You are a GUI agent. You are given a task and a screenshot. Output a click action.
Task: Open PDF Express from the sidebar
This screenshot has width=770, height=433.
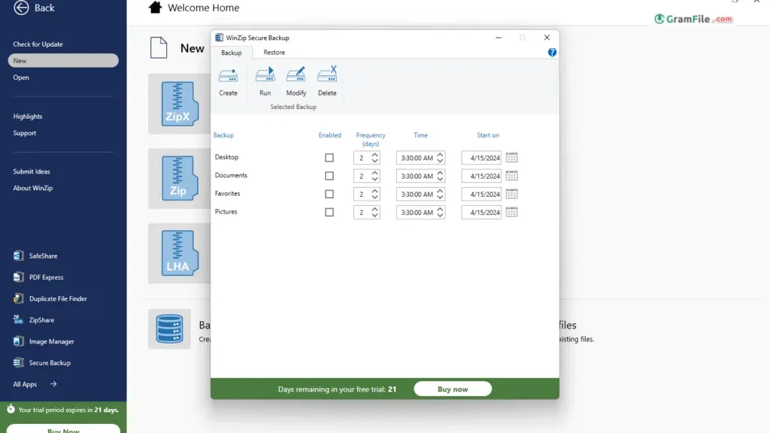click(x=38, y=277)
